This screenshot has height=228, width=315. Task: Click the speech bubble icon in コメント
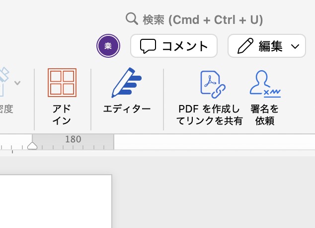[x=148, y=46]
